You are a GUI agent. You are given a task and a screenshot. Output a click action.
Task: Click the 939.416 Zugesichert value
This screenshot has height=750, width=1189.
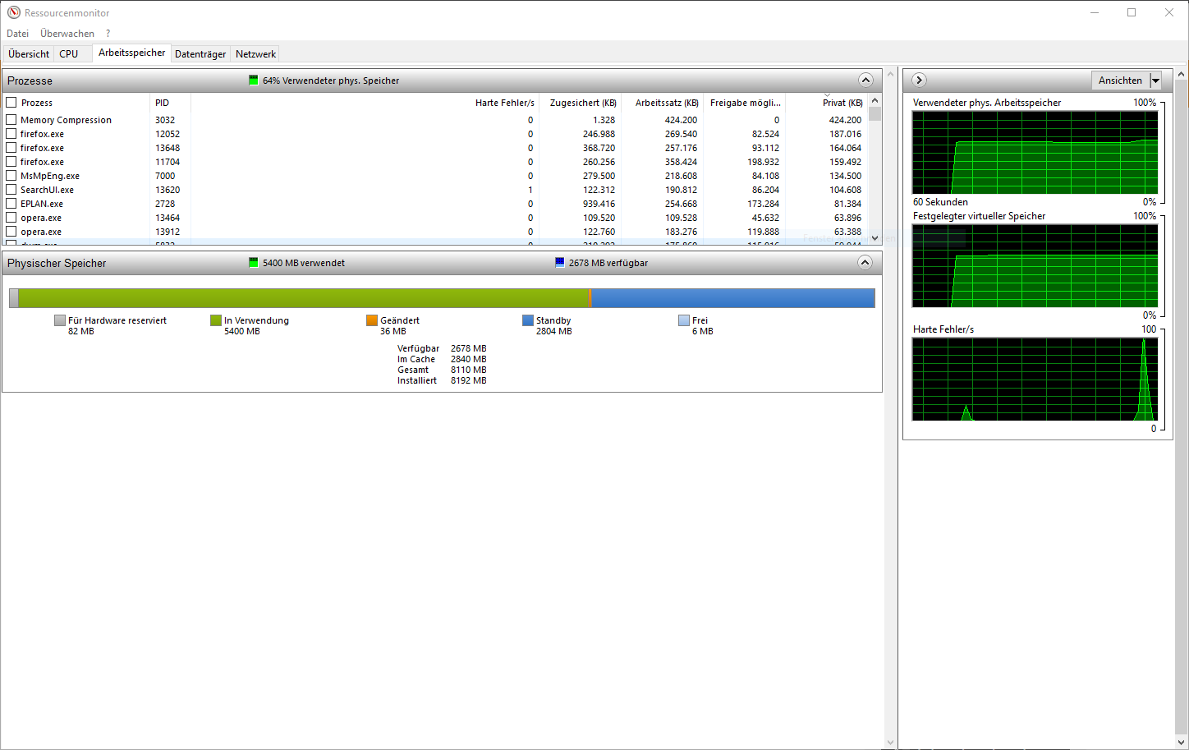tap(599, 204)
